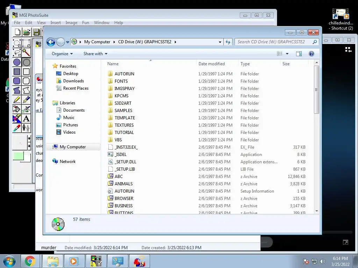
Task: Select the outlined polygon tool
Action: (26, 90)
